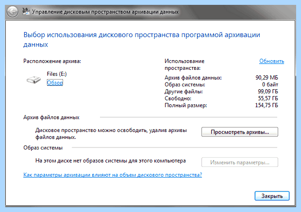Screen dimensions: 301x212
Task: Click the Files (E:) drive icon
Action: click(x=33, y=80)
